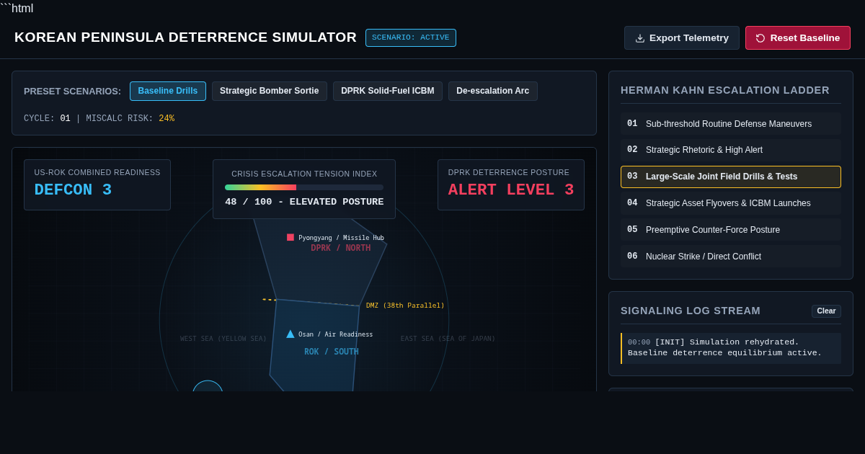Click the DMZ (38th Parallel) label
Image resolution: width=865 pixels, height=454 pixels.
405,306
